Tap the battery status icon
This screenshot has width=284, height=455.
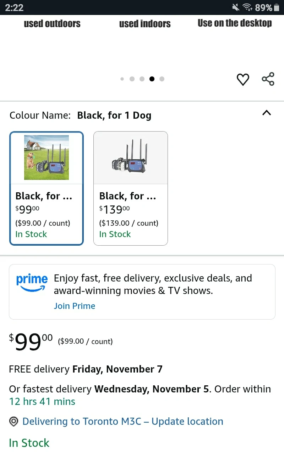(x=277, y=7)
